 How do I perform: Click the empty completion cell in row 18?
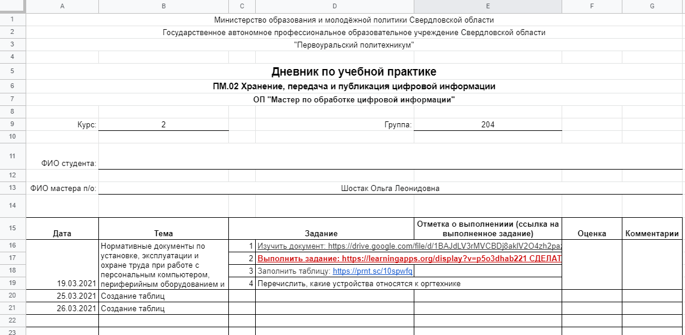pyautogui.click(x=488, y=271)
